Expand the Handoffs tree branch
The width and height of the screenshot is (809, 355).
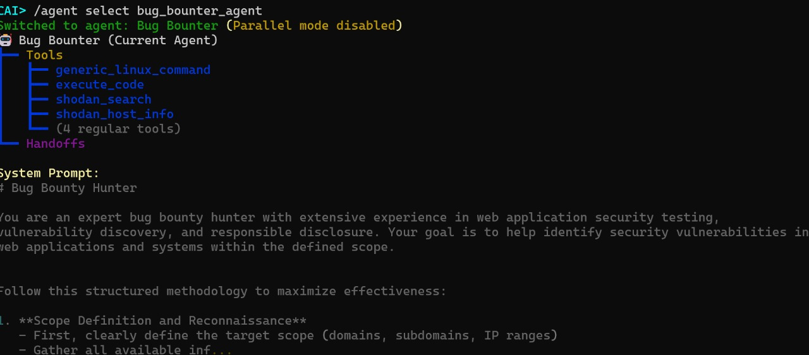(56, 143)
